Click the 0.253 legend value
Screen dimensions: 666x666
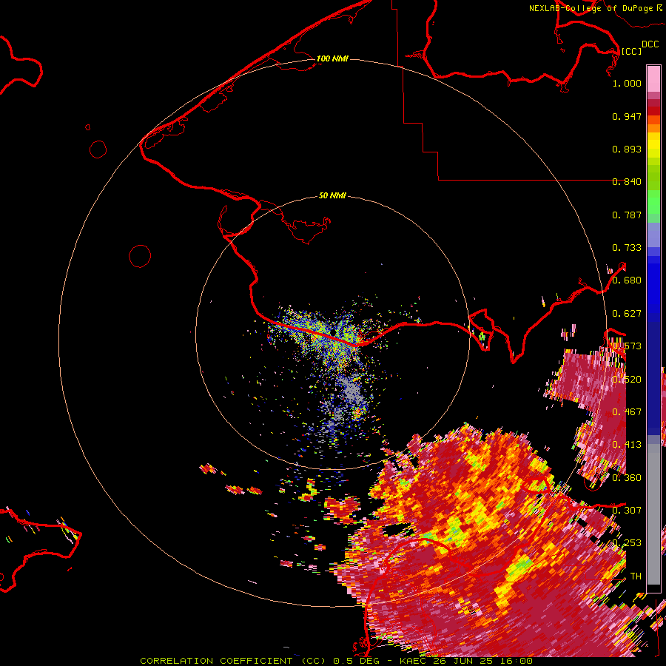[627, 543]
